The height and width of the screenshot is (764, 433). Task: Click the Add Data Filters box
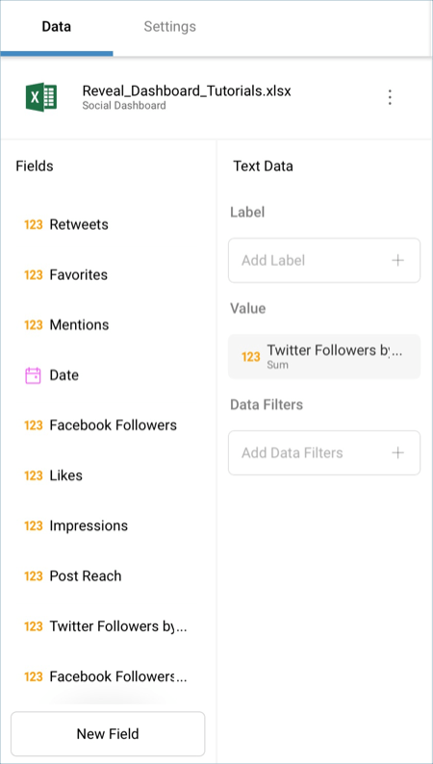(x=324, y=452)
